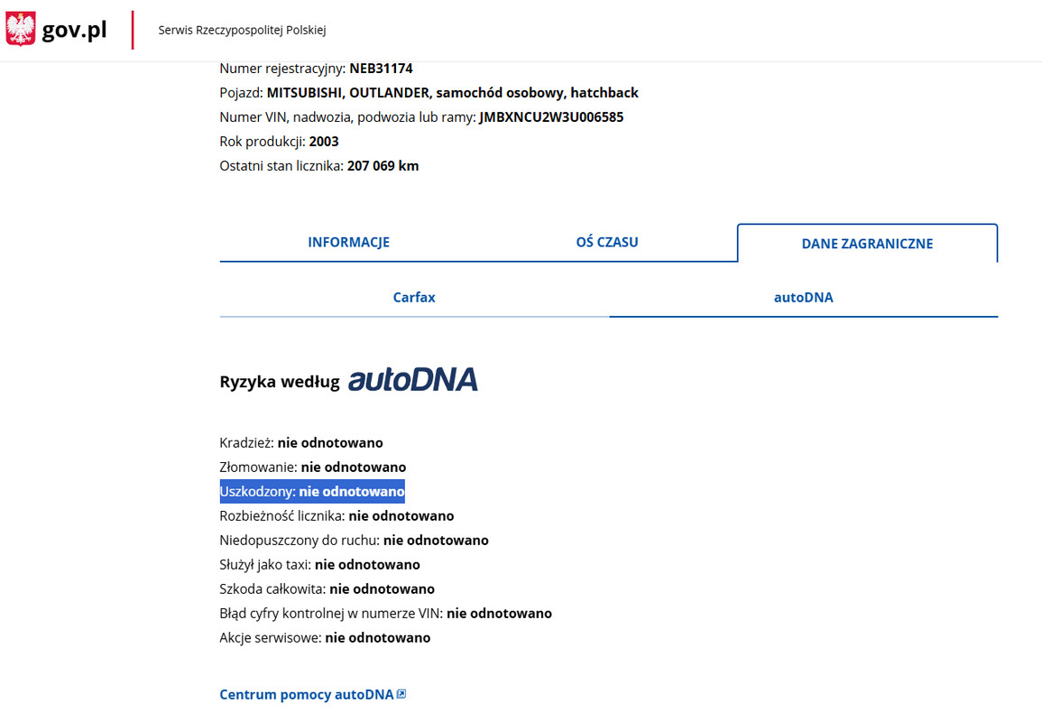Click the odometer value 207 069 km
The width and height of the screenshot is (1042, 722).
pos(383,166)
